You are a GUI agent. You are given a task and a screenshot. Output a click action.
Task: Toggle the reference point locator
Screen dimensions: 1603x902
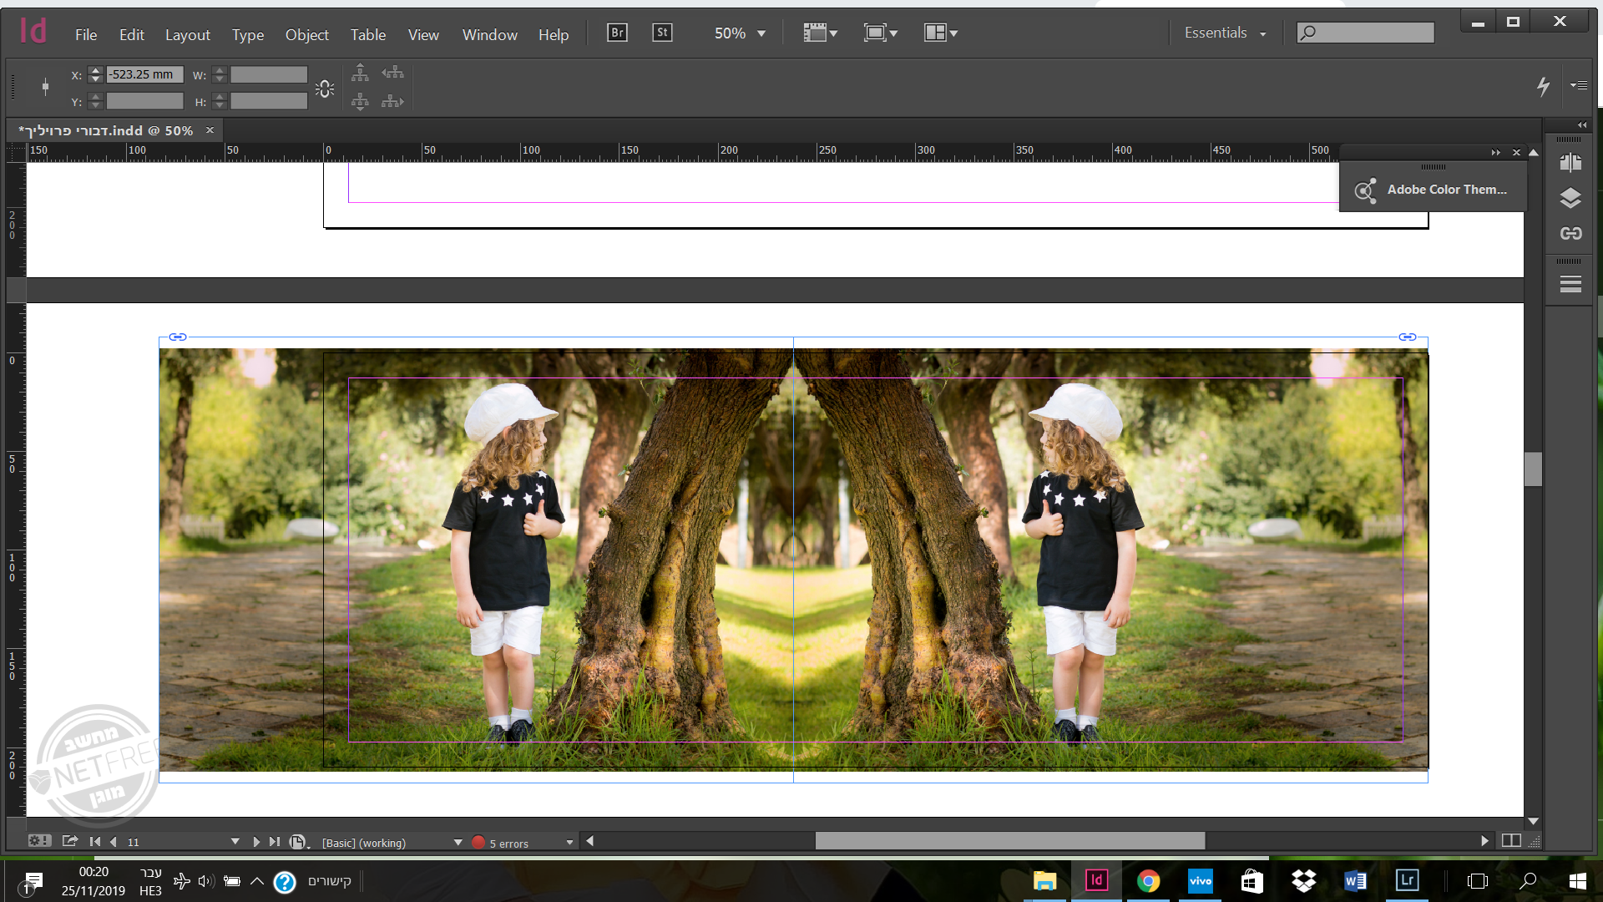[x=45, y=86]
